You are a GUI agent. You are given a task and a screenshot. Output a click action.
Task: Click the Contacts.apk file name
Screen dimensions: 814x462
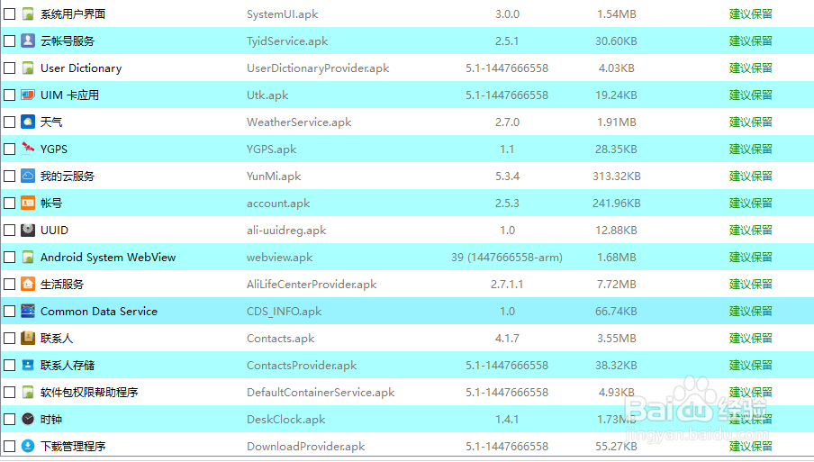click(280, 339)
